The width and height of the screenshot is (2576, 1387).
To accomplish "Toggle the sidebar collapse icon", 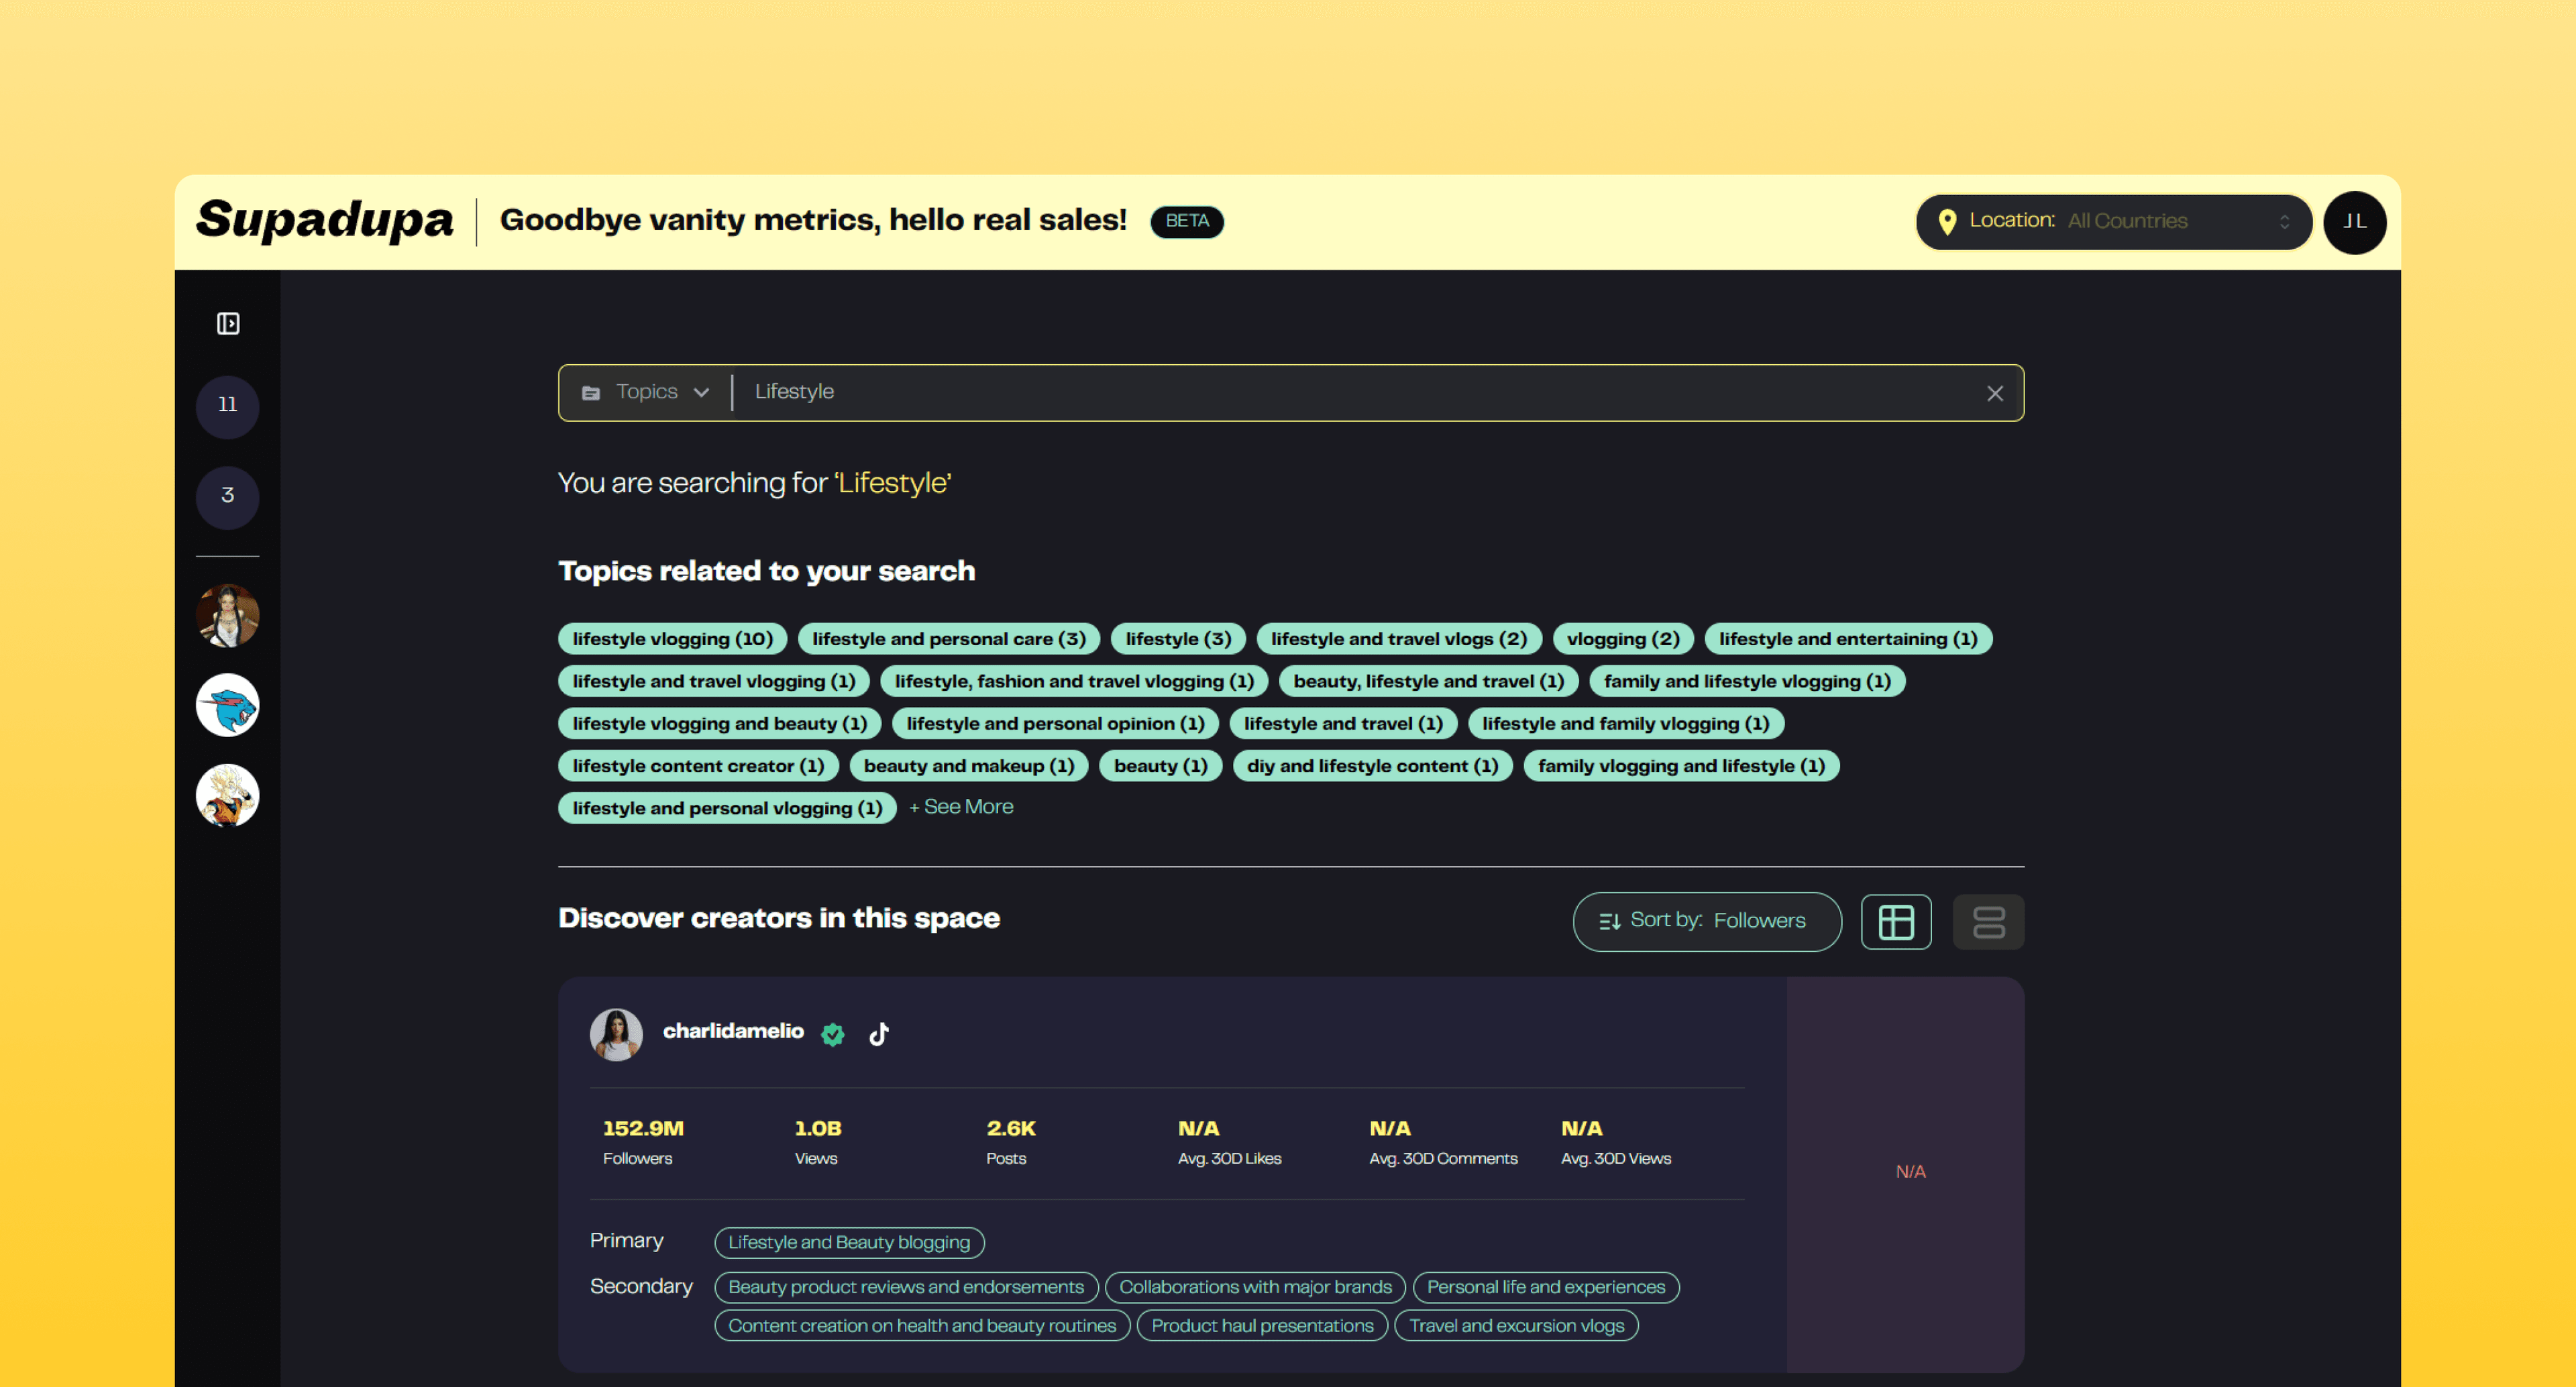I will [x=228, y=323].
